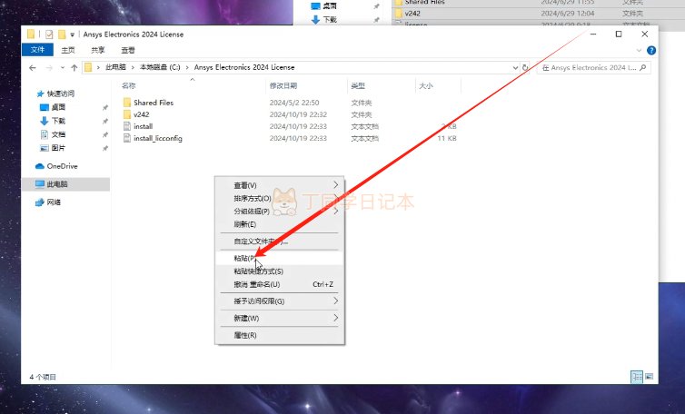Sort by the 大小 column header
The width and height of the screenshot is (685, 414).
point(425,85)
